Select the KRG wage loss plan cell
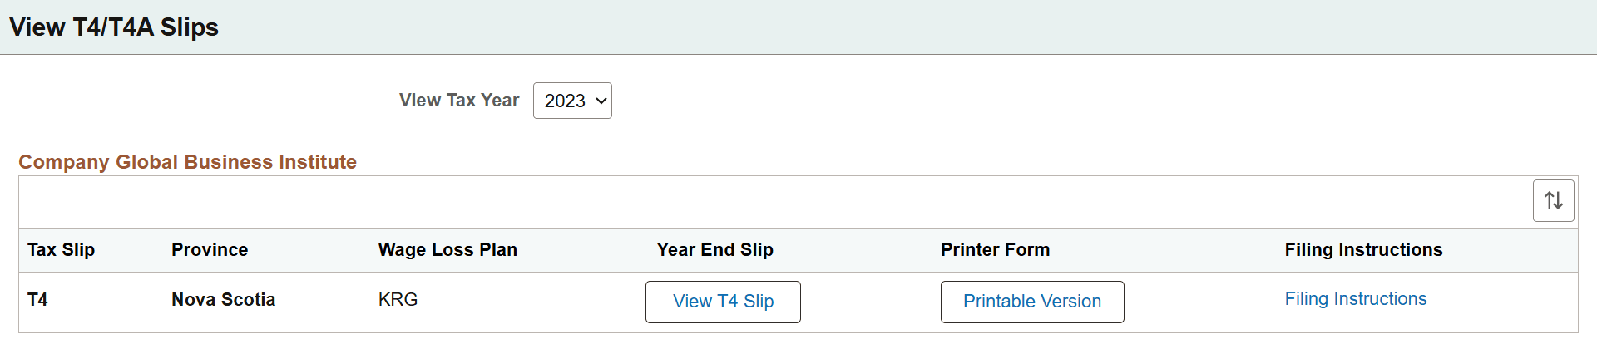The image size is (1597, 349). 398,300
